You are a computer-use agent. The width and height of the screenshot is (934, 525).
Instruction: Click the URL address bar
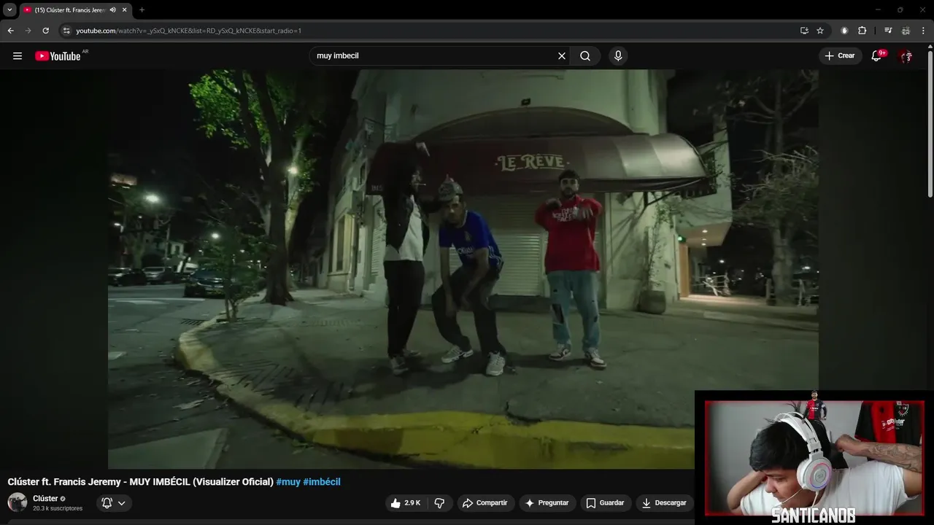click(x=431, y=31)
